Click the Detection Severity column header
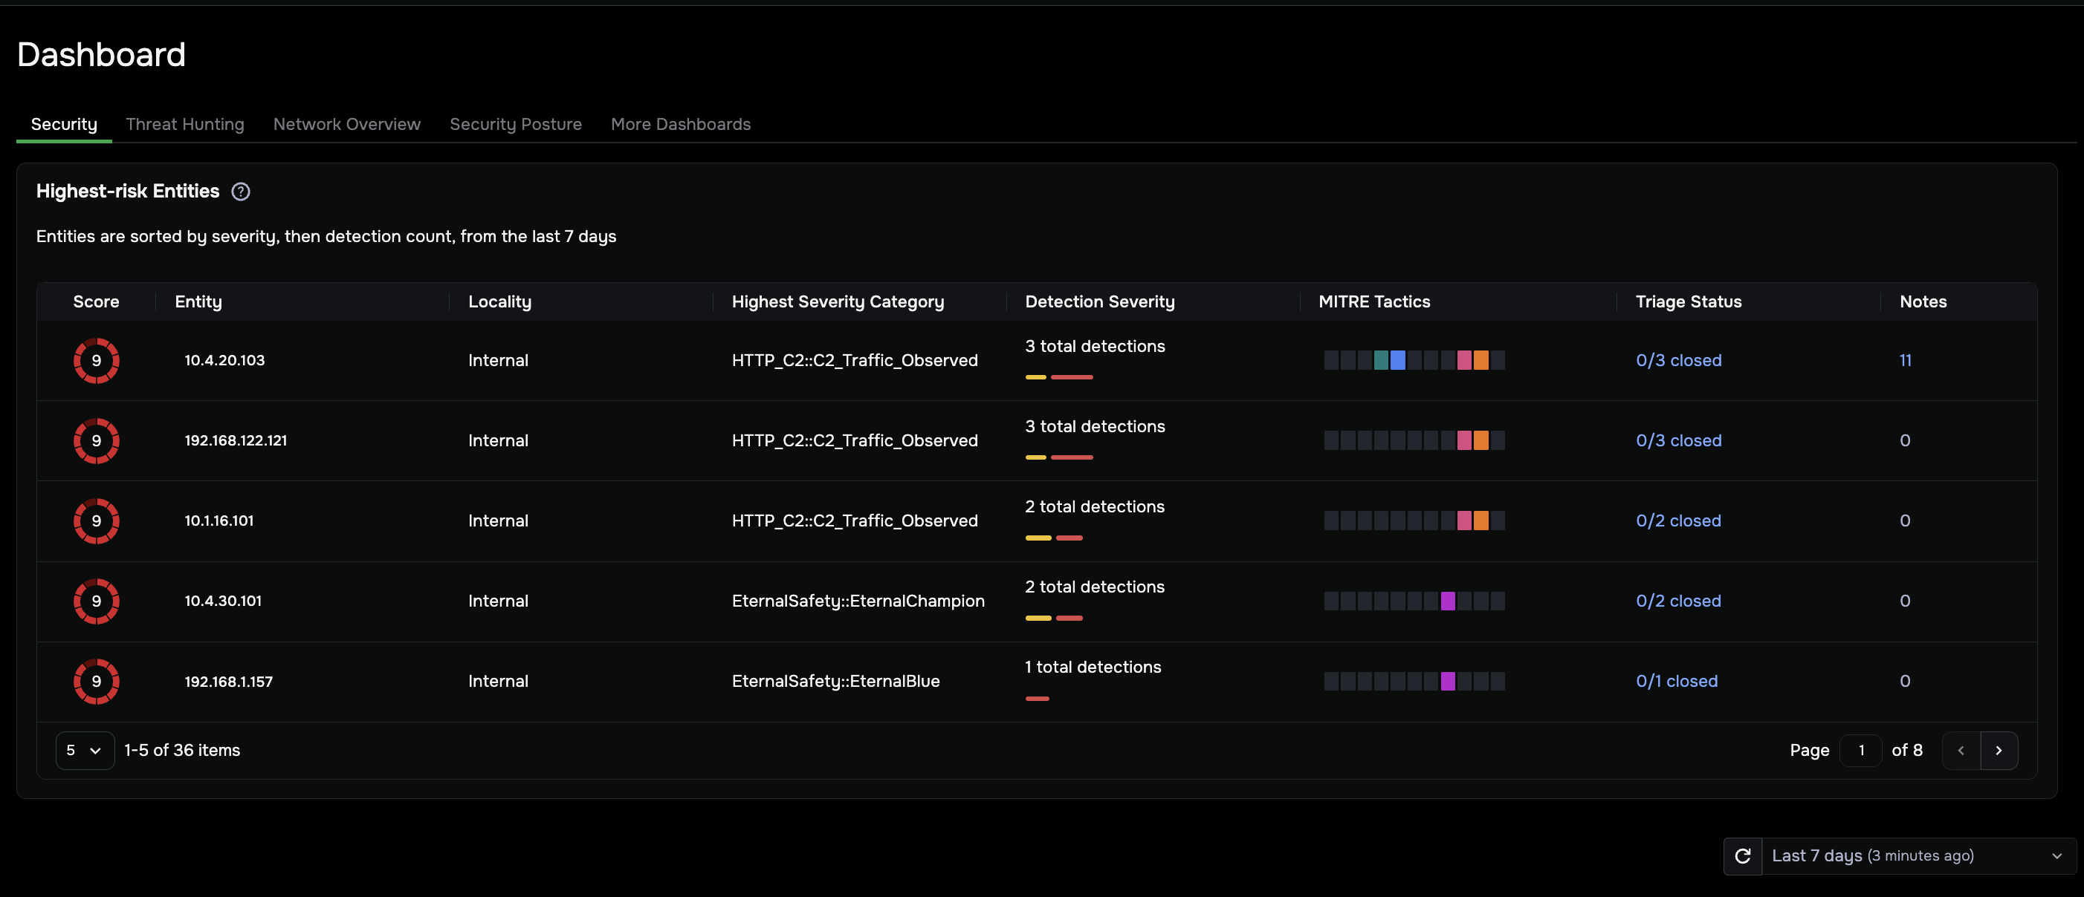 [1099, 301]
